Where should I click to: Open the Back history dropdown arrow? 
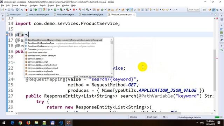click(x=170, y=10)
